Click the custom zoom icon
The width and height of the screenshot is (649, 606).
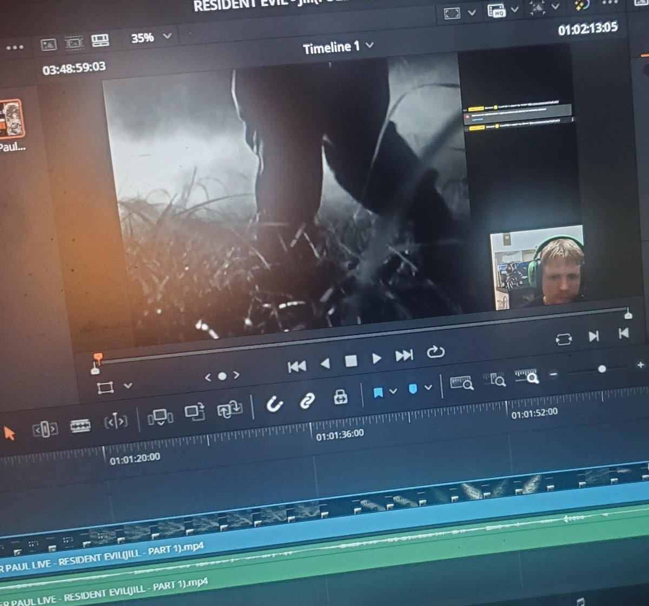(x=526, y=376)
